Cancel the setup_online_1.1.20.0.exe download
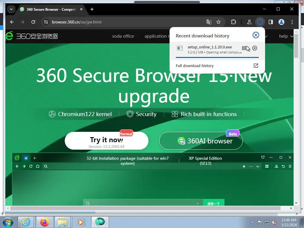This screenshot has width=304, height=228. click(x=255, y=48)
